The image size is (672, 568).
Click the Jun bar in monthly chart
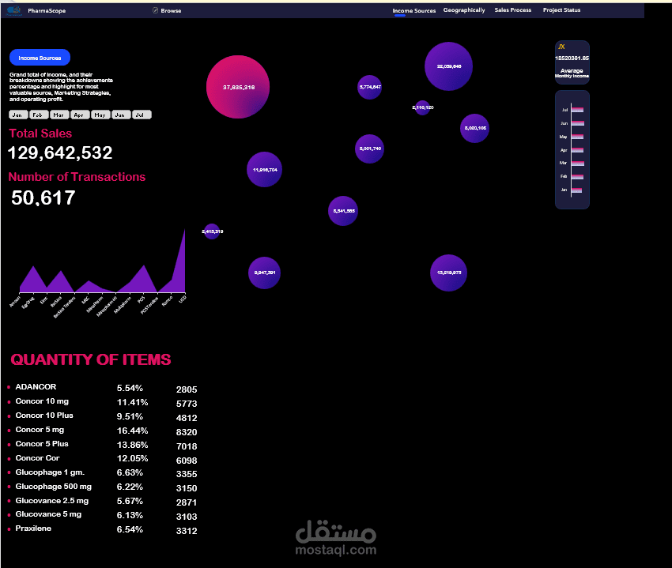tap(577, 123)
